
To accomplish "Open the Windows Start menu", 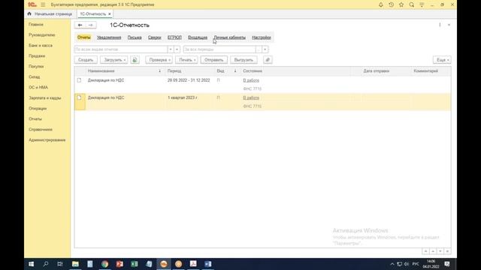I will point(31,264).
